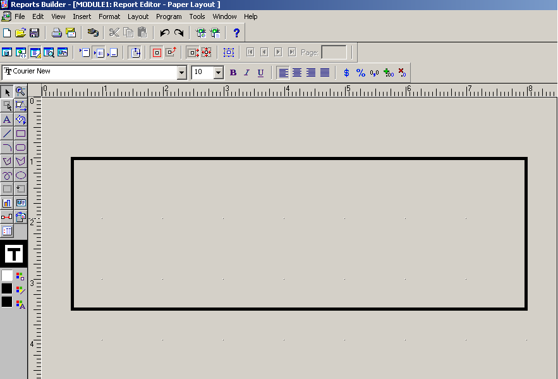Click the Graph chart tool icon

pyautogui.click(x=7, y=203)
